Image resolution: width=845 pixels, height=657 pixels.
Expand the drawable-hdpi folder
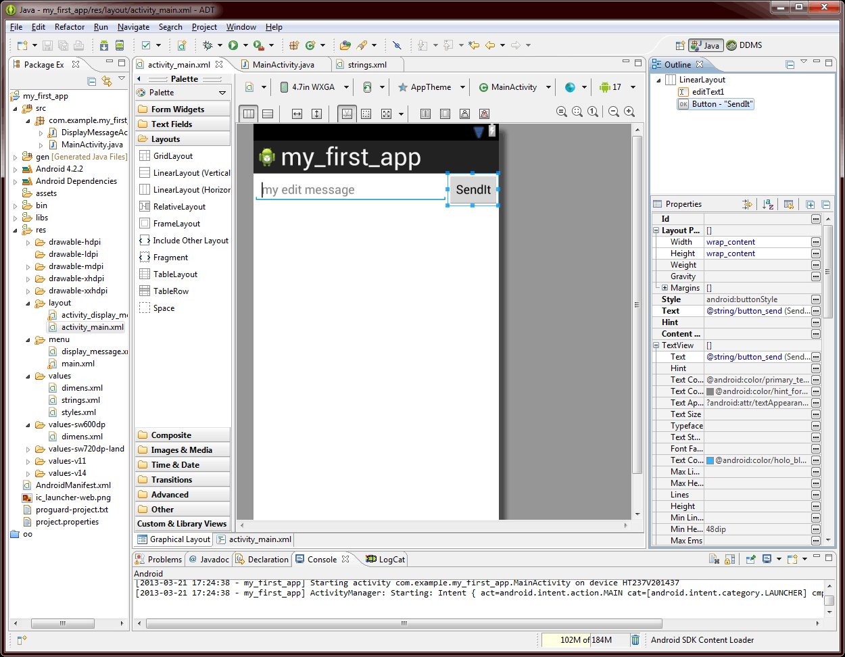28,242
